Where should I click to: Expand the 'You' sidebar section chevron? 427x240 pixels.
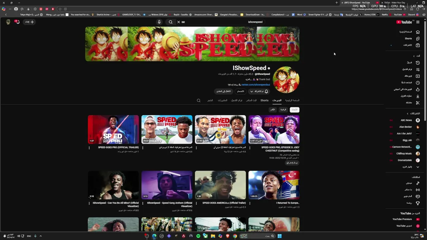coord(414,56)
